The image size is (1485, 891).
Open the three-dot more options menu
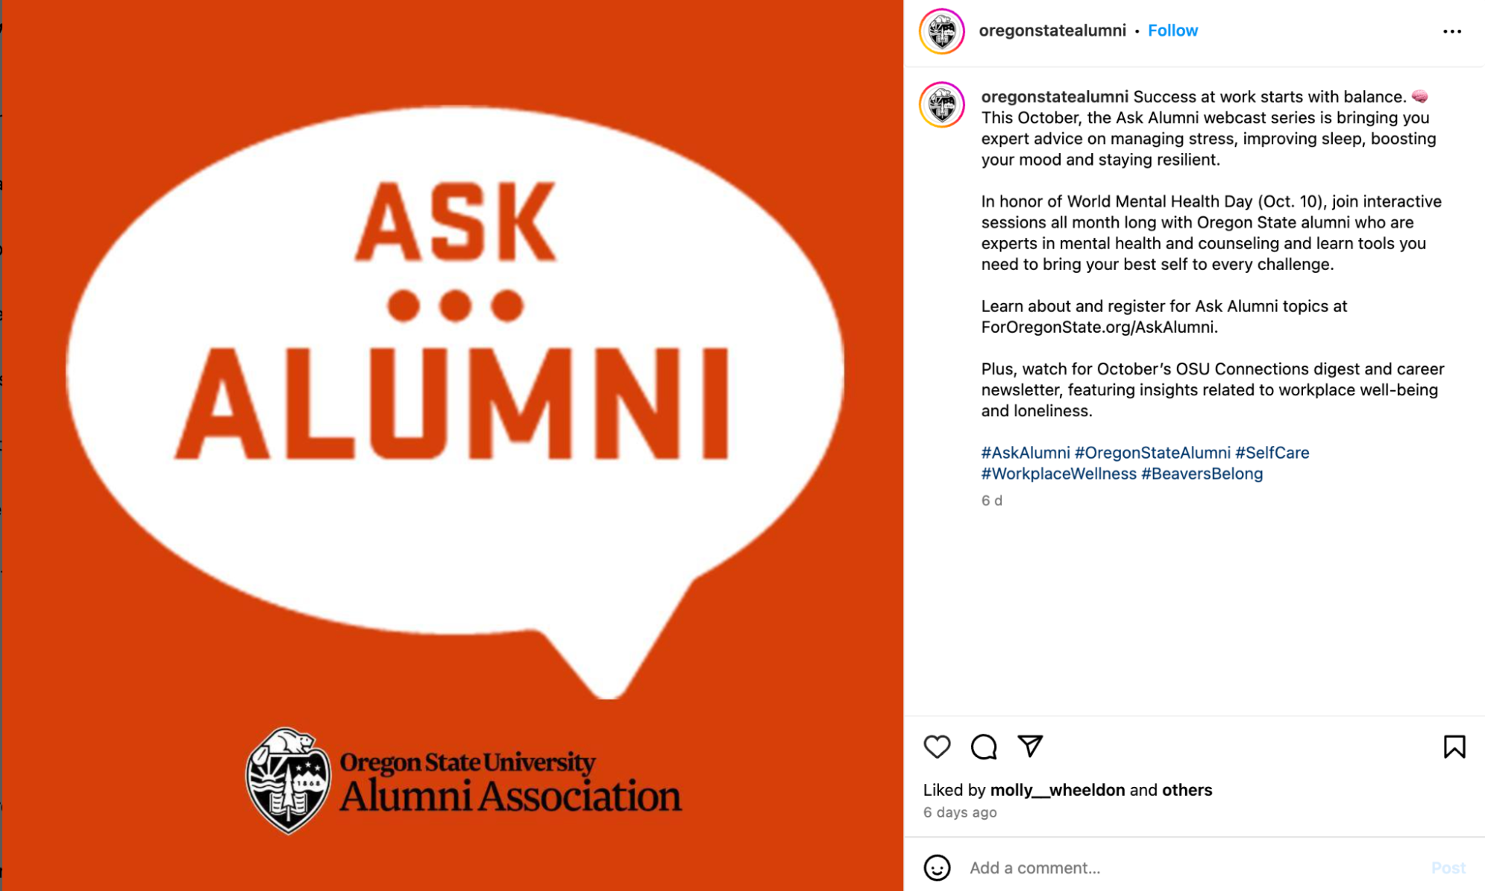[1452, 31]
